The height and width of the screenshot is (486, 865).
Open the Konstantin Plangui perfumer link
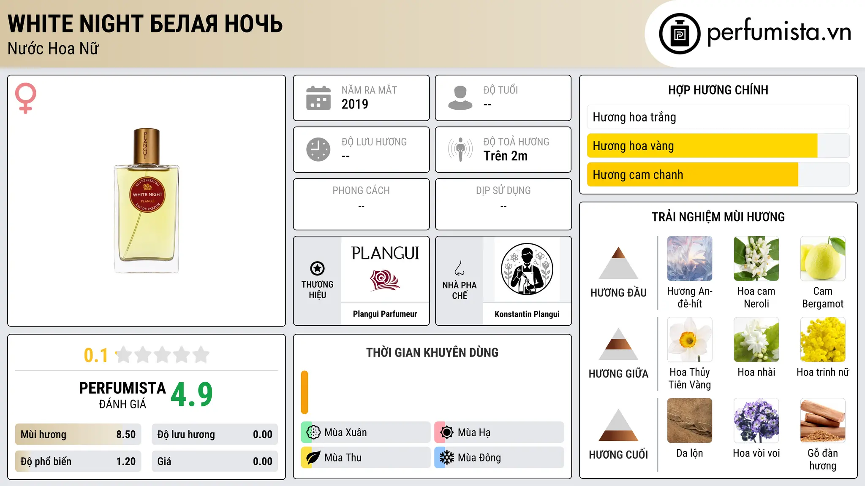(527, 314)
